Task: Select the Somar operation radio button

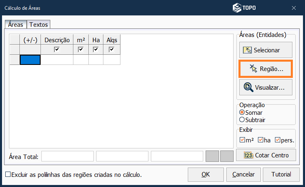Action: point(242,112)
